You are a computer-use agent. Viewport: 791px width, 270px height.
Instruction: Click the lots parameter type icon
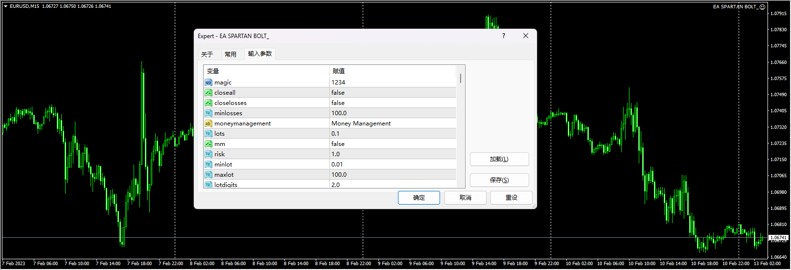pos(209,134)
